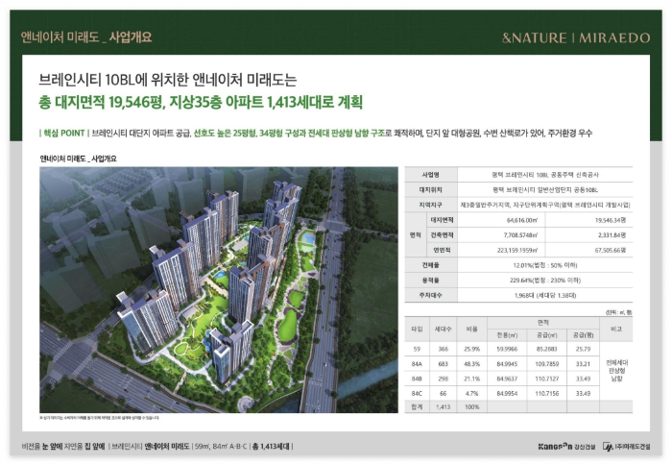Click the '33.21' pyeong cell
Image resolution: width=672 pixels, height=465 pixels.
point(584,364)
